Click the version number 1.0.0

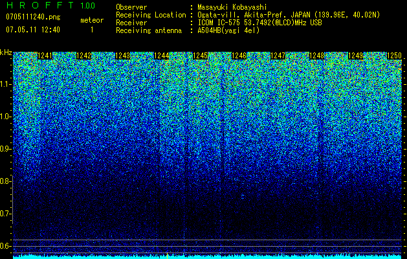click(87, 5)
